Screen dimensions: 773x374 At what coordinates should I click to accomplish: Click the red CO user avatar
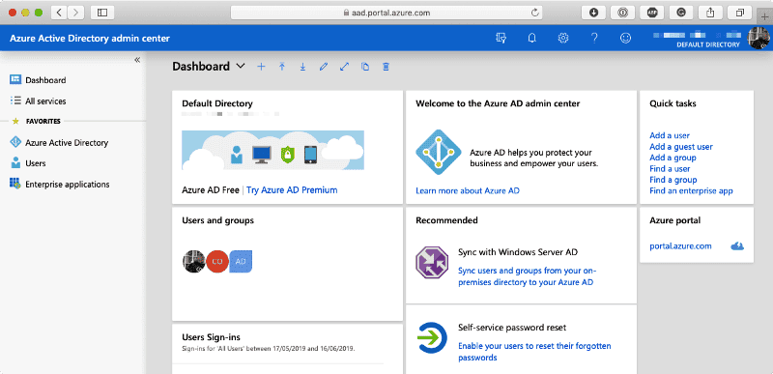tap(217, 261)
